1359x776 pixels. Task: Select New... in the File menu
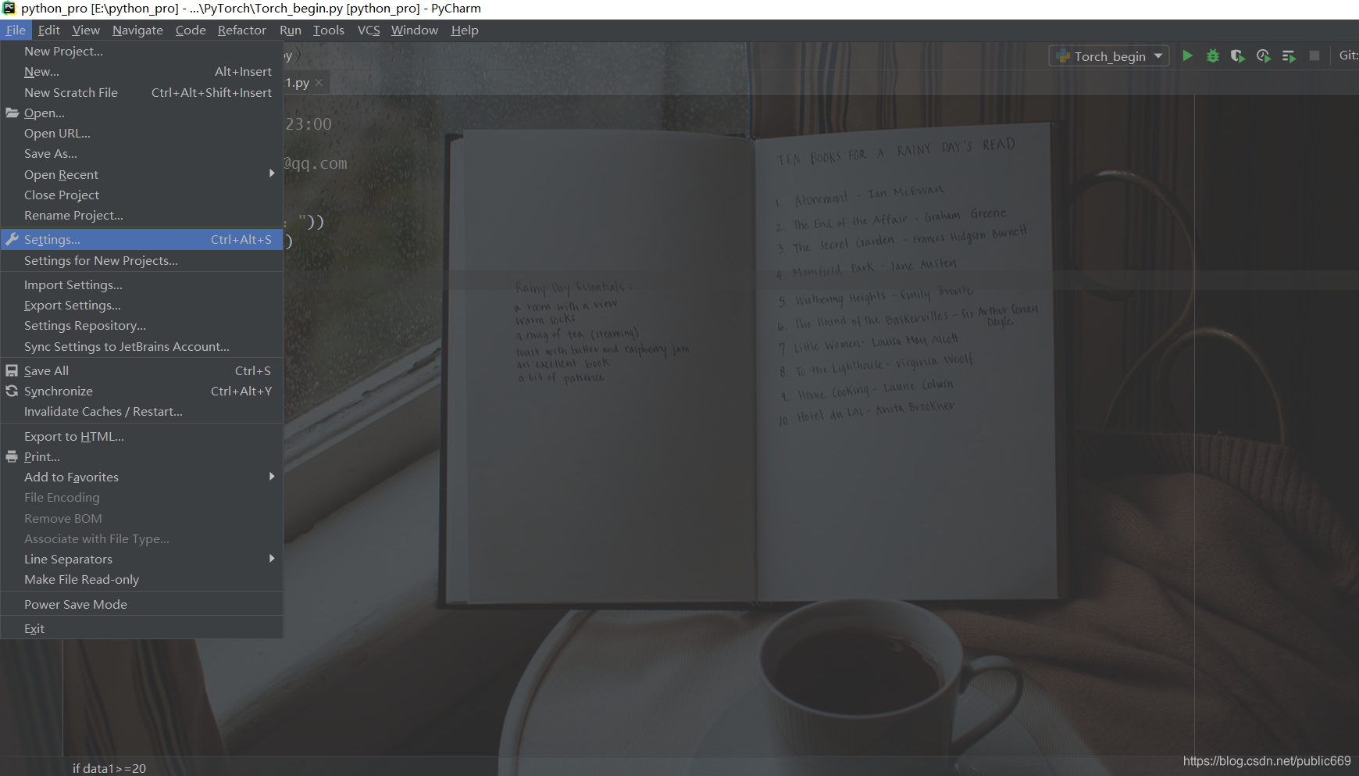click(141, 71)
